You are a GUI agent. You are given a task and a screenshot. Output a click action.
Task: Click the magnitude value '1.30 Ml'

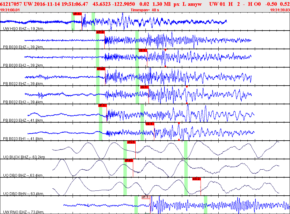click(x=162, y=4)
